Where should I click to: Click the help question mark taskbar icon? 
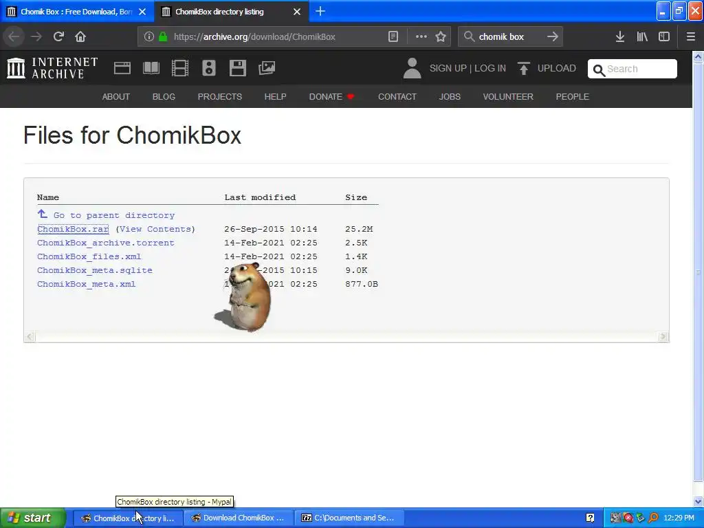coord(590,518)
